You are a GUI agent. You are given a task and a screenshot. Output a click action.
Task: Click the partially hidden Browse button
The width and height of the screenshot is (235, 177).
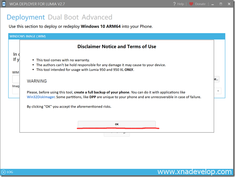(x=216, y=79)
